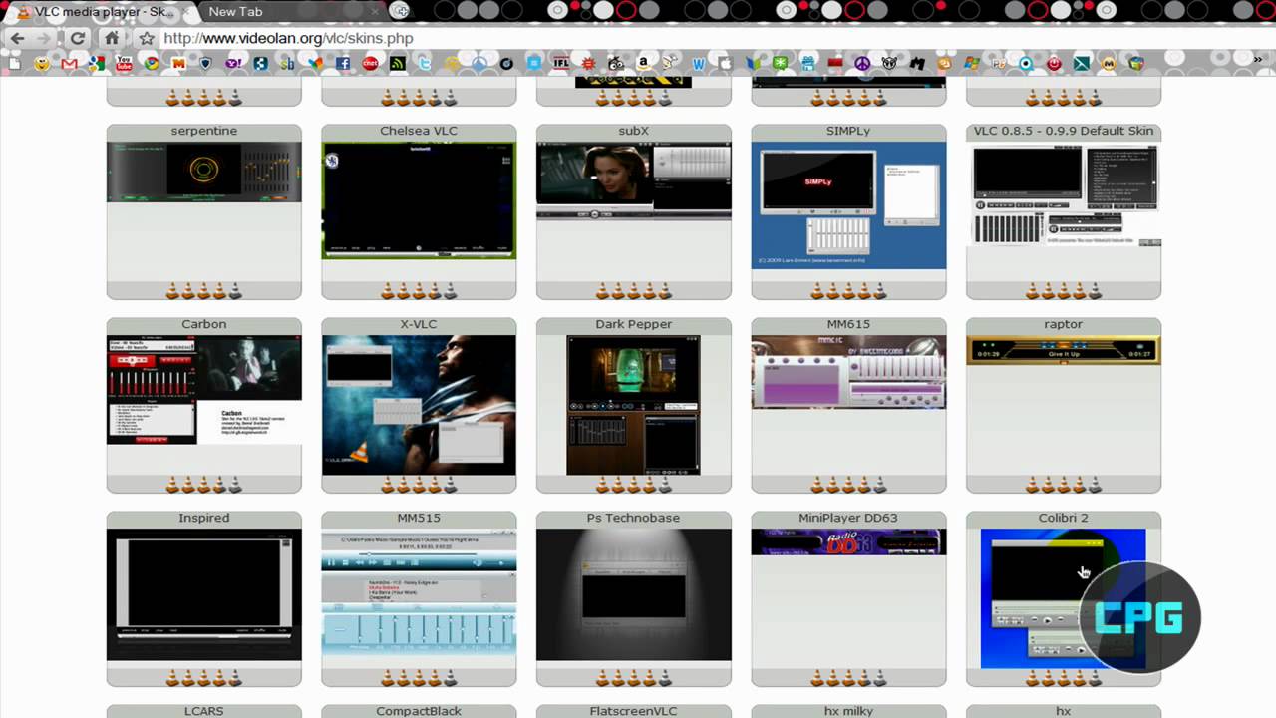Open the YouTube bookmark icon

[x=124, y=63]
